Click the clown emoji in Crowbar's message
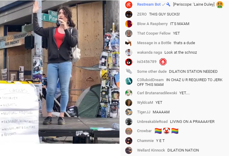Viewport: 229px width, 156px height. pyautogui.click(x=167, y=131)
